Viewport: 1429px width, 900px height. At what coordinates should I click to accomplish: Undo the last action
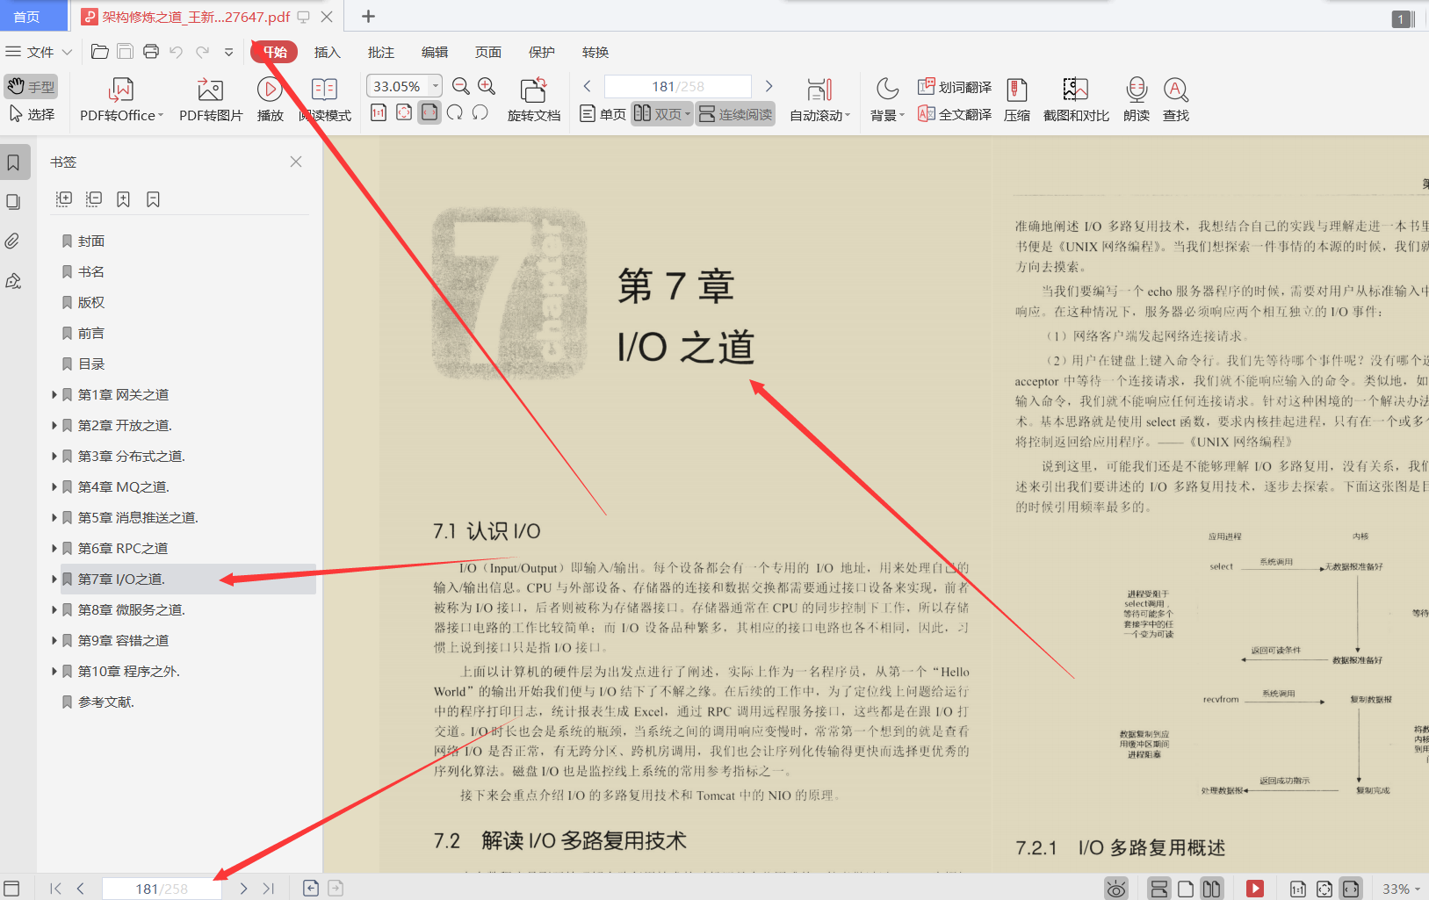tap(177, 52)
